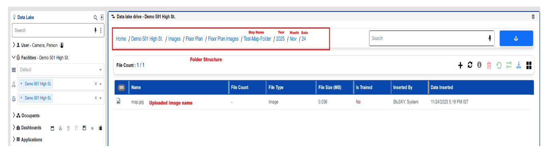
Task: Click the black refresh arrows icon
Action: point(470,65)
